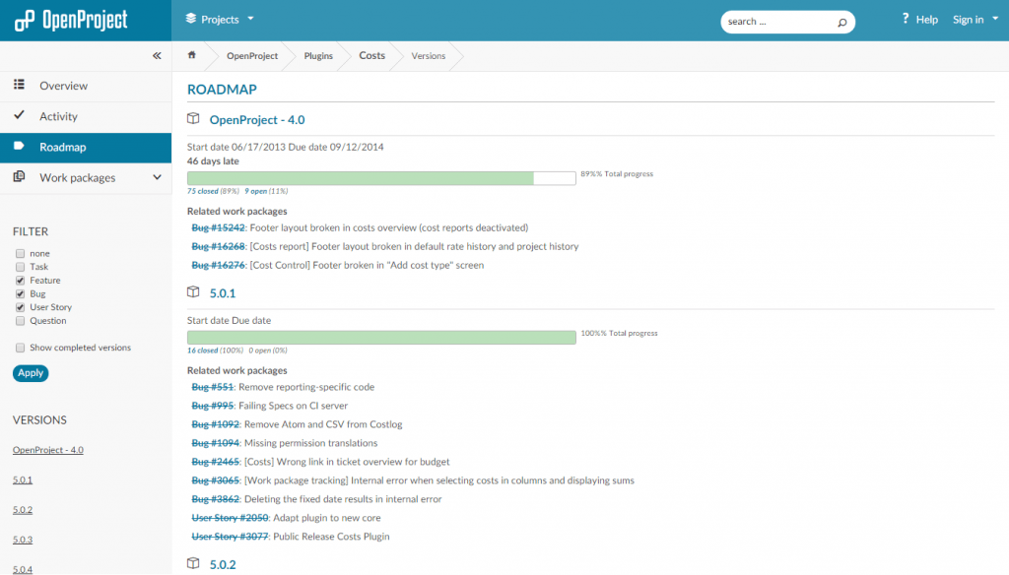Click the home icon in breadcrumb
Image resolution: width=1009 pixels, height=575 pixels.
coord(192,55)
